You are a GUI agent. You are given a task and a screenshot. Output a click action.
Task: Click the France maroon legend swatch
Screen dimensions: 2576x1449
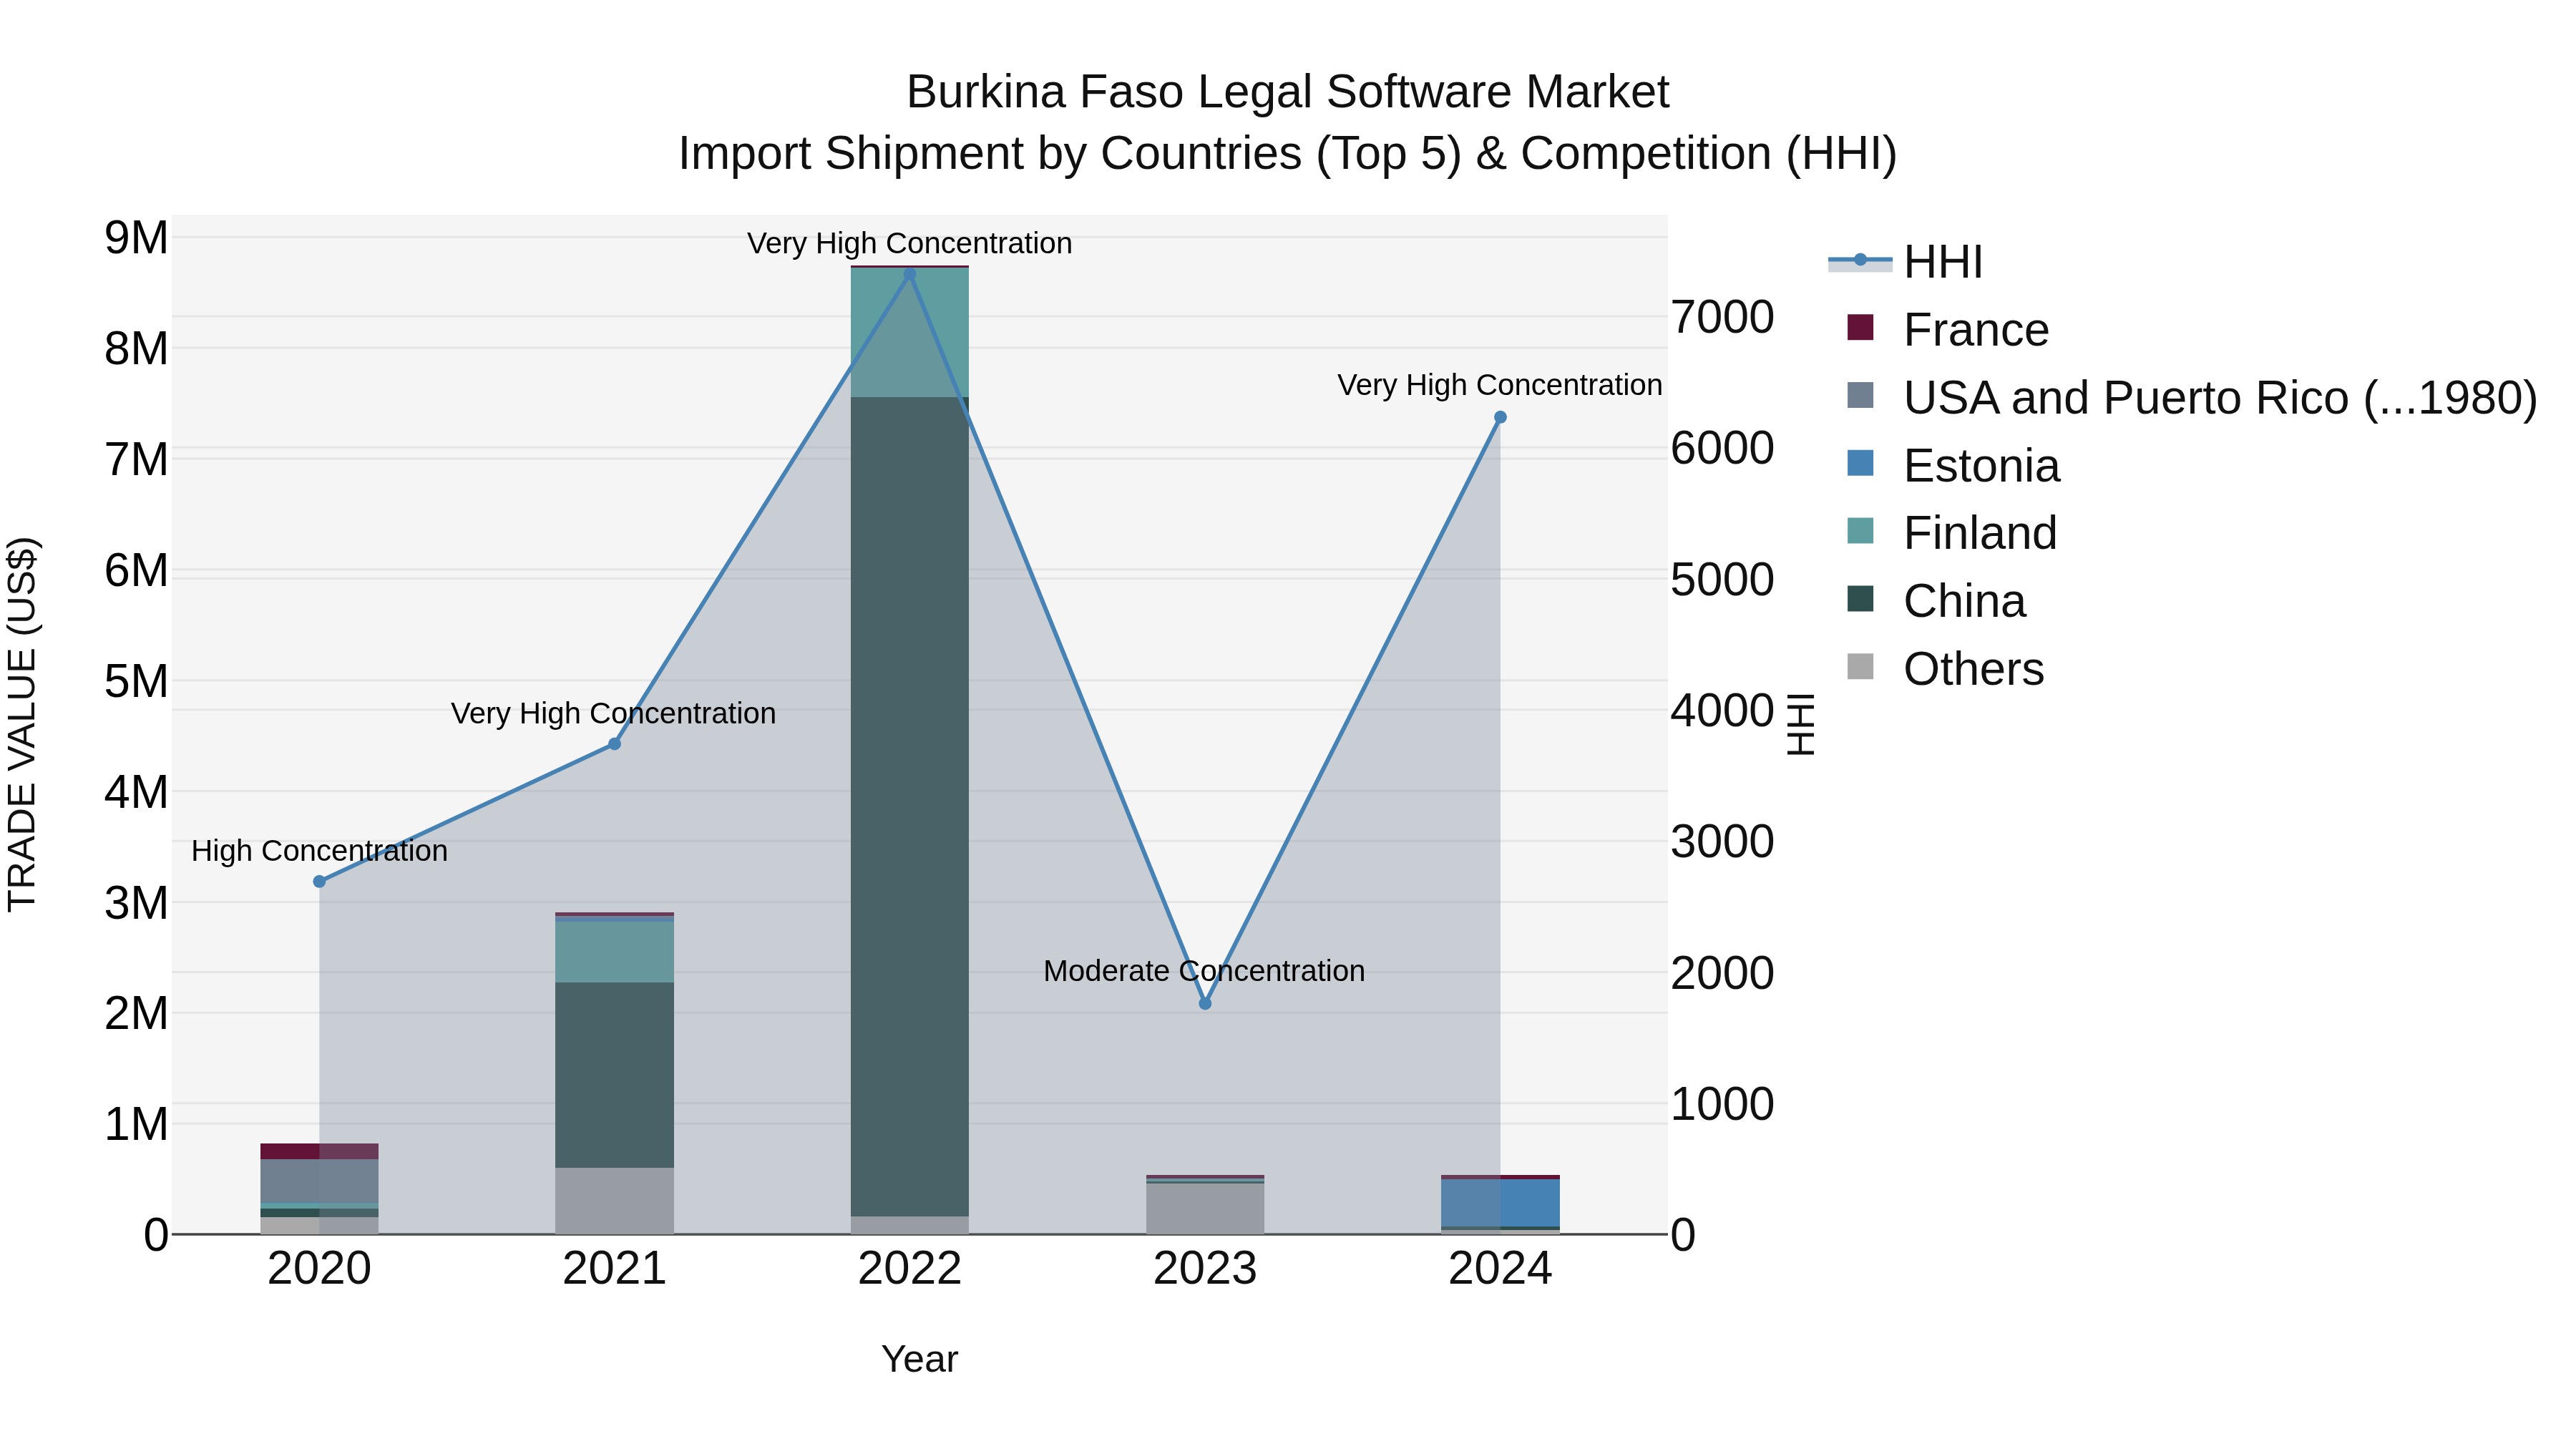click(1860, 327)
